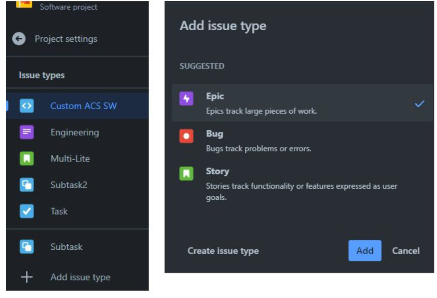Open Subtask2 issue type

[77, 185]
